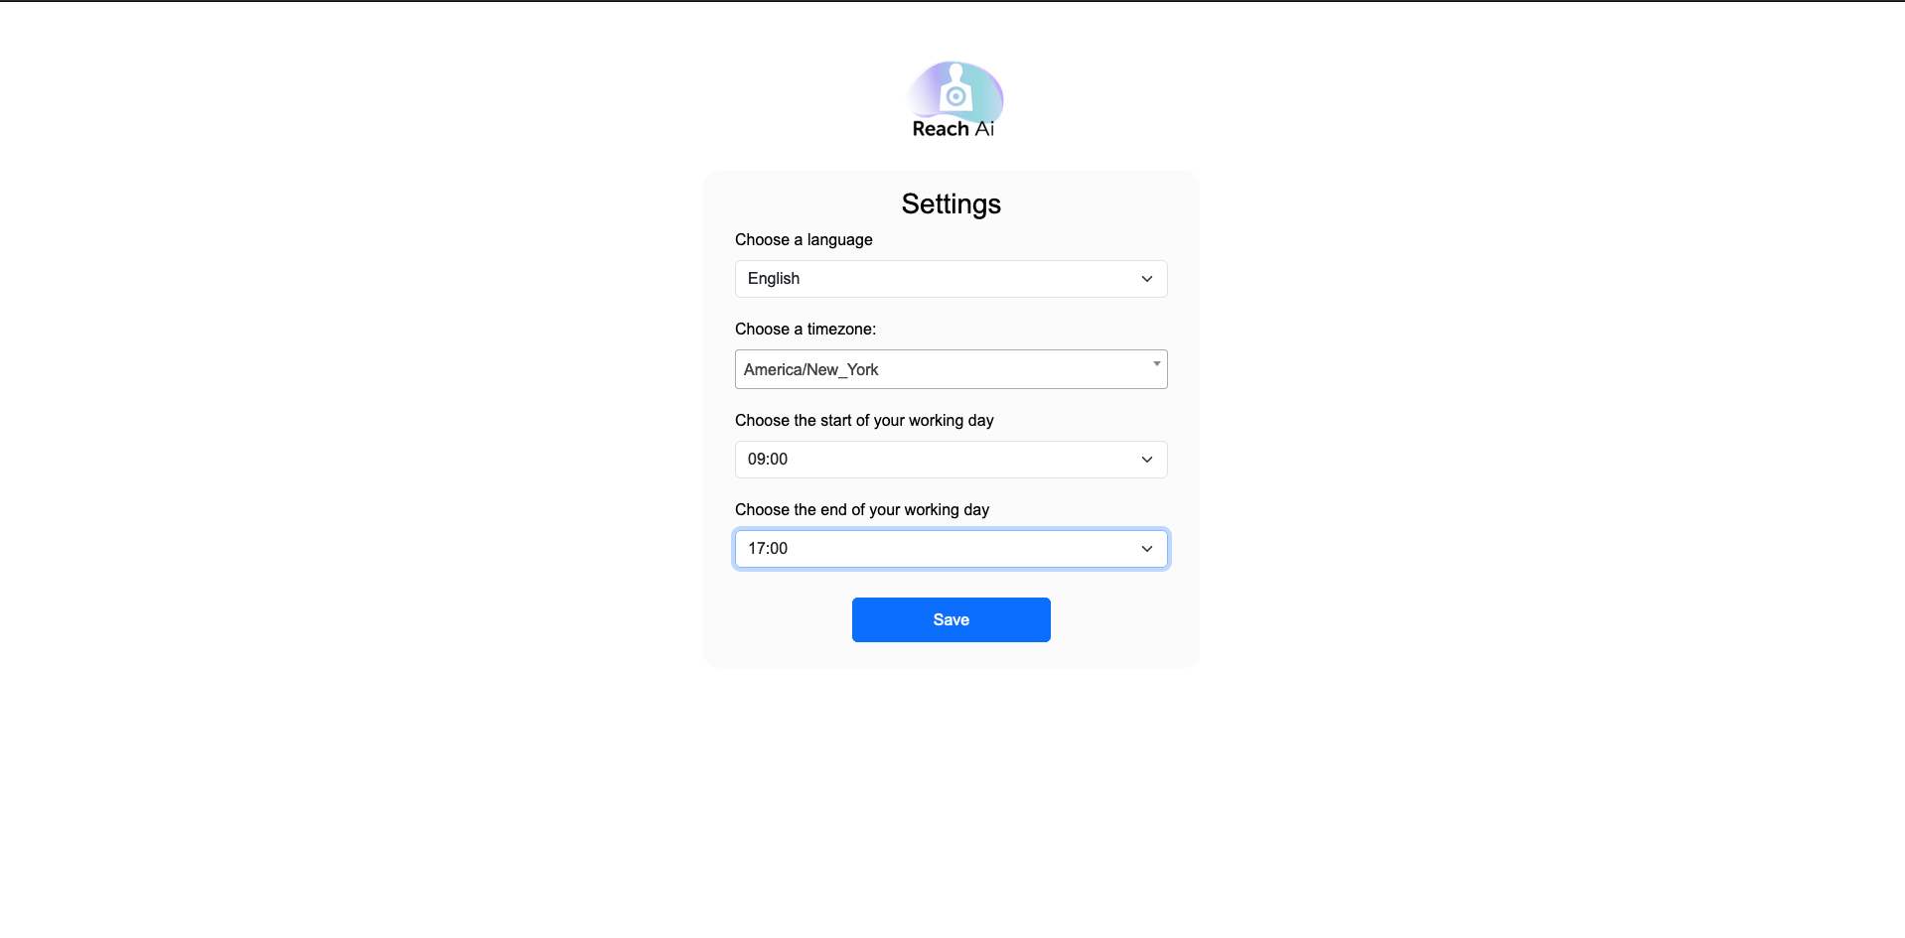Open the working day end 17:00 dropdown
The image size is (1905, 938).
951,549
